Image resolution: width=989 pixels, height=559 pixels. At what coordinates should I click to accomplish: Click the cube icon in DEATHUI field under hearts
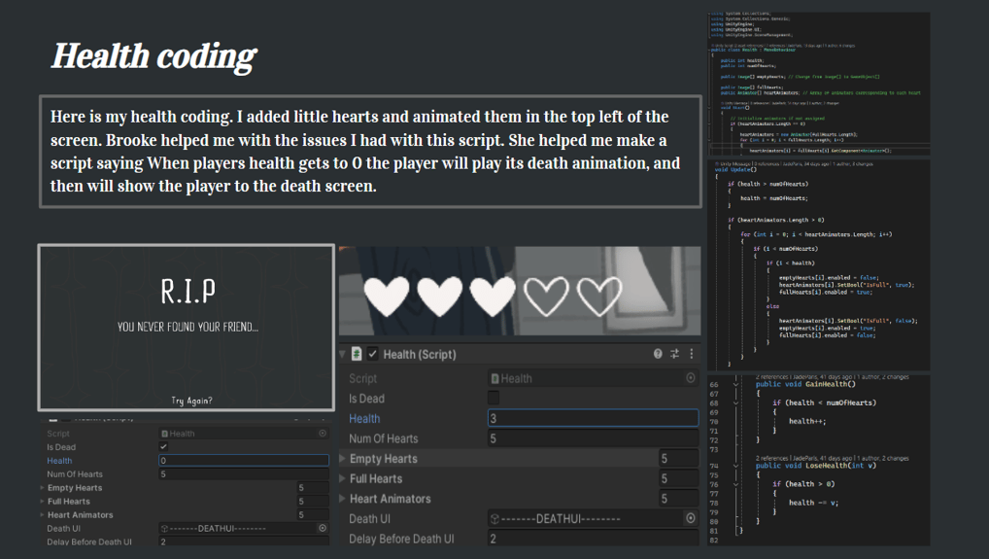coord(494,518)
